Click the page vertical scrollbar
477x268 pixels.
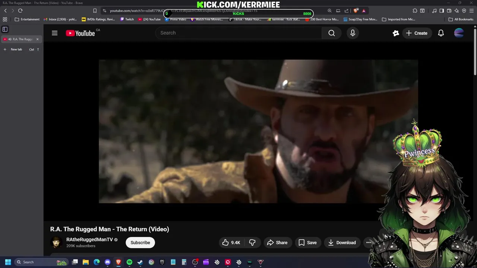pos(475,52)
